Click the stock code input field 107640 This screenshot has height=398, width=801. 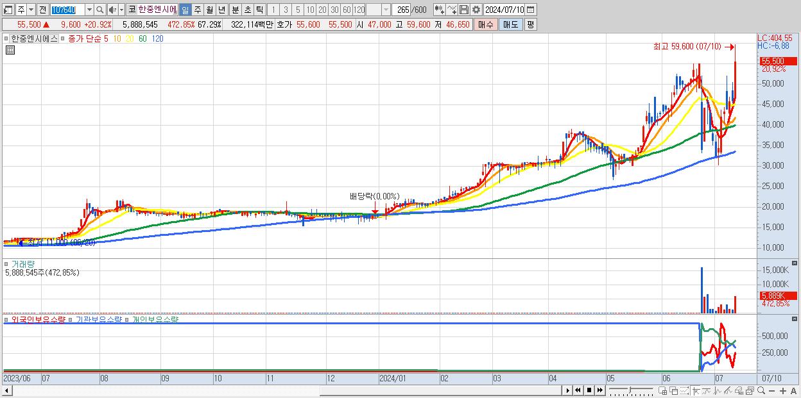coord(67,10)
